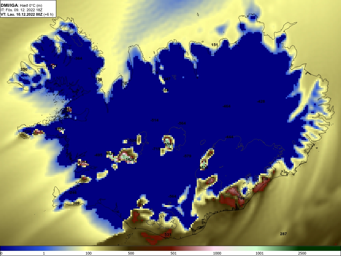This screenshot has width=341, height=256.
Task: Click the peak value '1591'
Action: pos(169,144)
